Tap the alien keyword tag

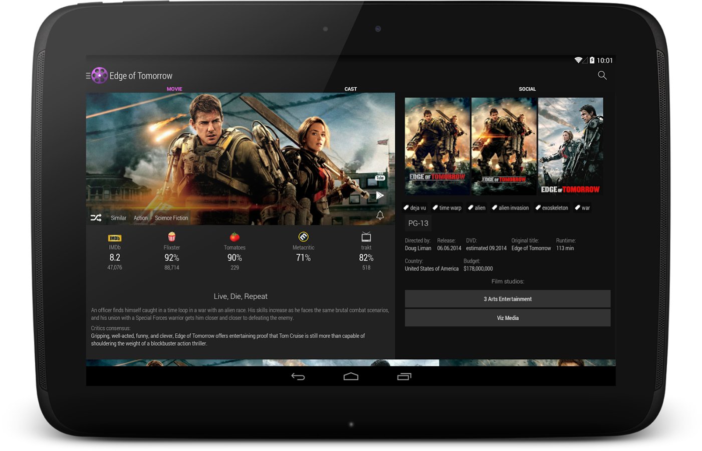pyautogui.click(x=477, y=207)
